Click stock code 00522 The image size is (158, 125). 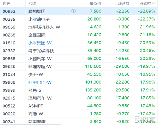pyautogui.click(x=9, y=106)
